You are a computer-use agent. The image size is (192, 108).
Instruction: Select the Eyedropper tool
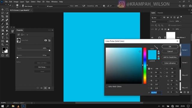[2, 20]
